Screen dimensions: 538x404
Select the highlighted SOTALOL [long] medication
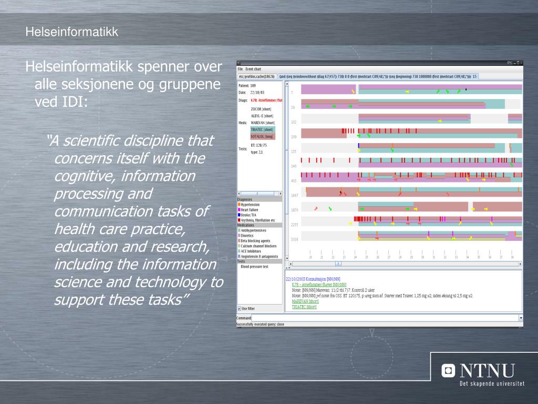point(263,136)
